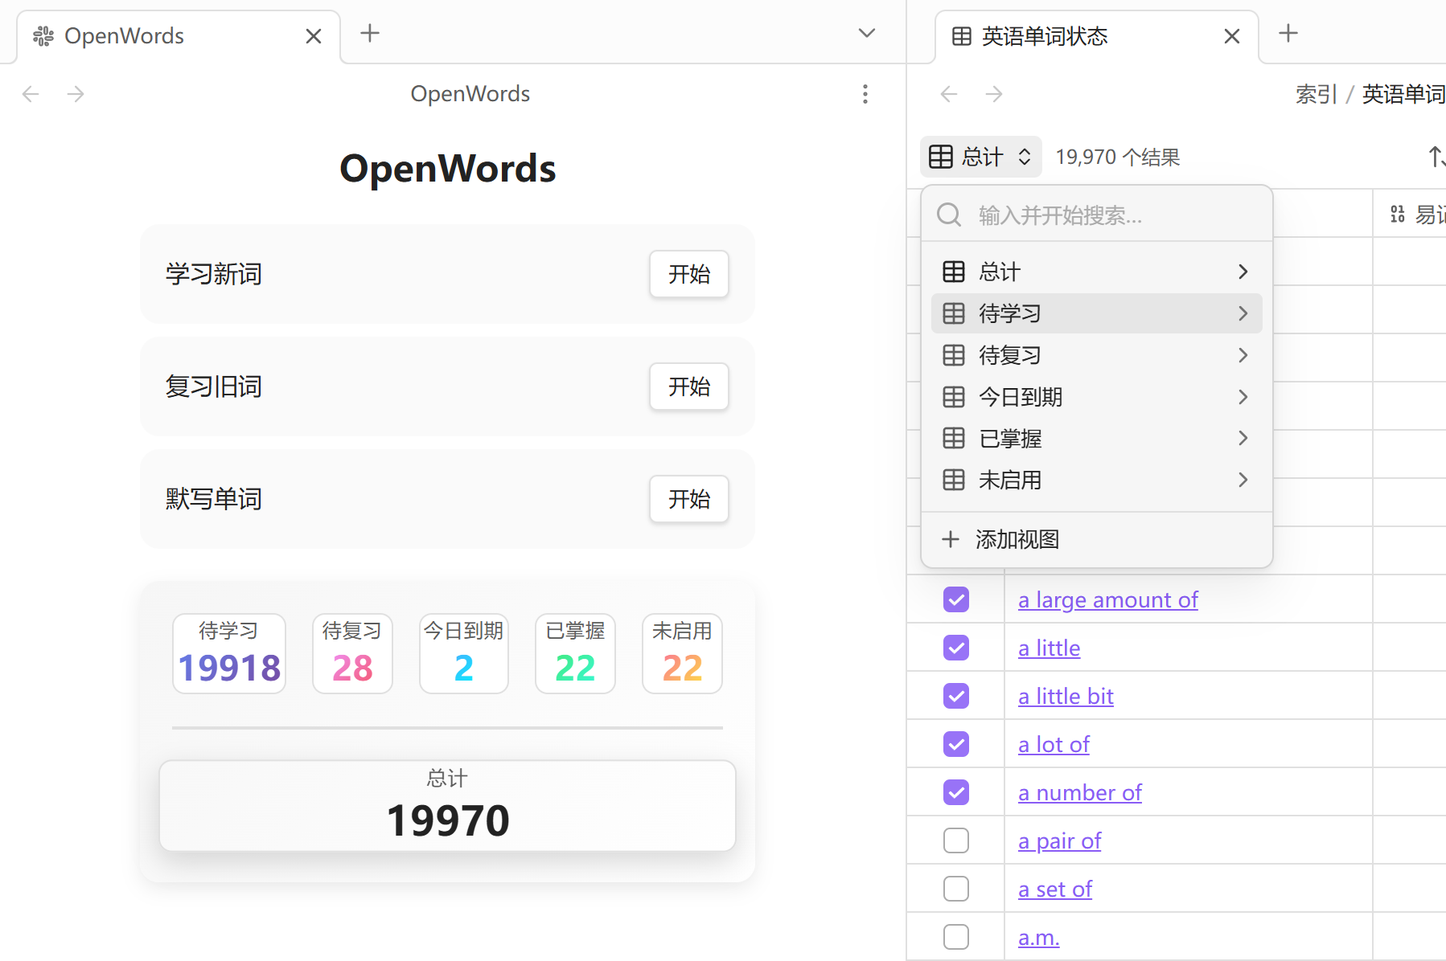
Task: Switch to the 未启用 view
Action: click(x=1097, y=480)
